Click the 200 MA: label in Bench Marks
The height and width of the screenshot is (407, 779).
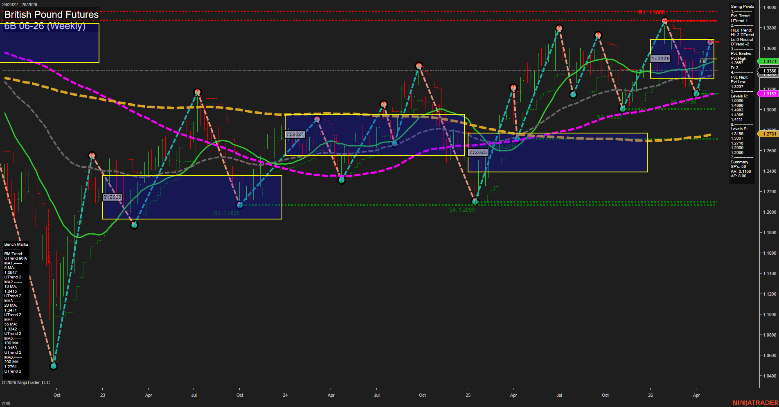click(x=11, y=362)
